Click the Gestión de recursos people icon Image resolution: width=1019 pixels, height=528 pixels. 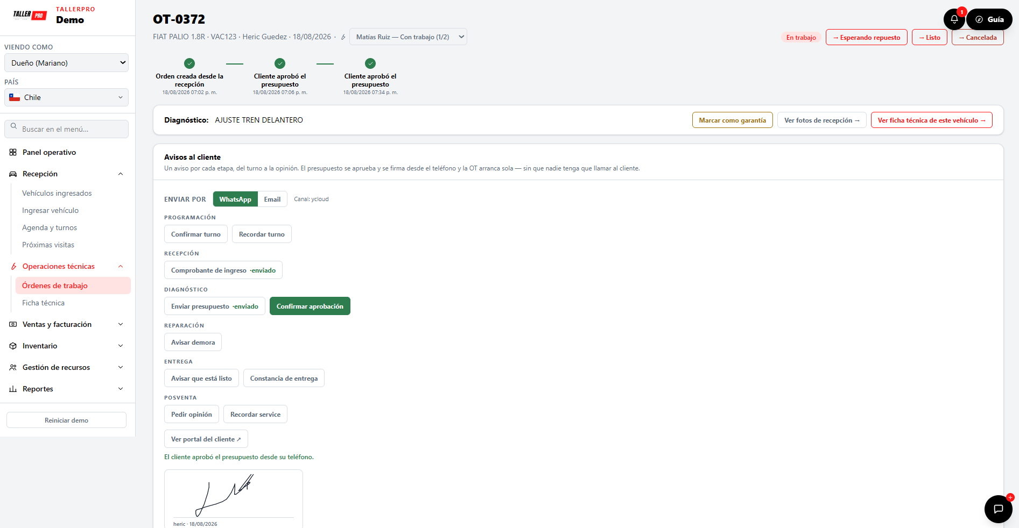click(13, 367)
